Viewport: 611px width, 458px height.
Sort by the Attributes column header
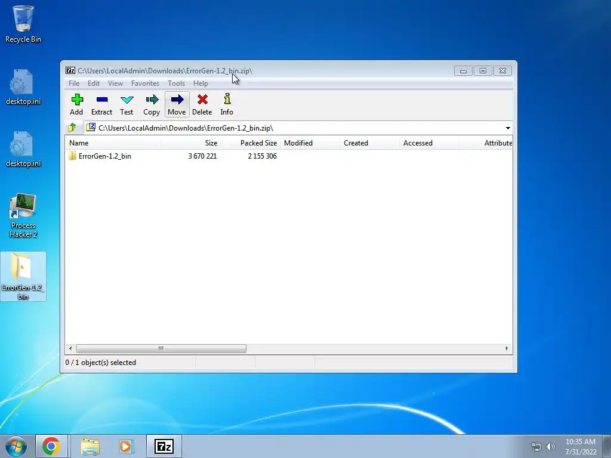click(486, 143)
